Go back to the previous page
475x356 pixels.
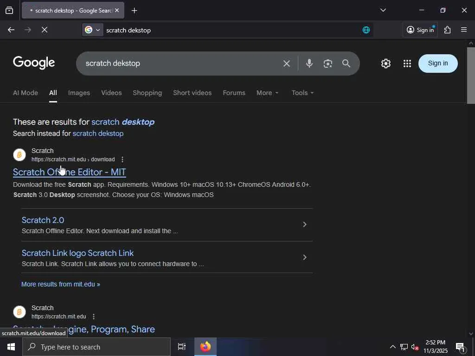[11, 30]
